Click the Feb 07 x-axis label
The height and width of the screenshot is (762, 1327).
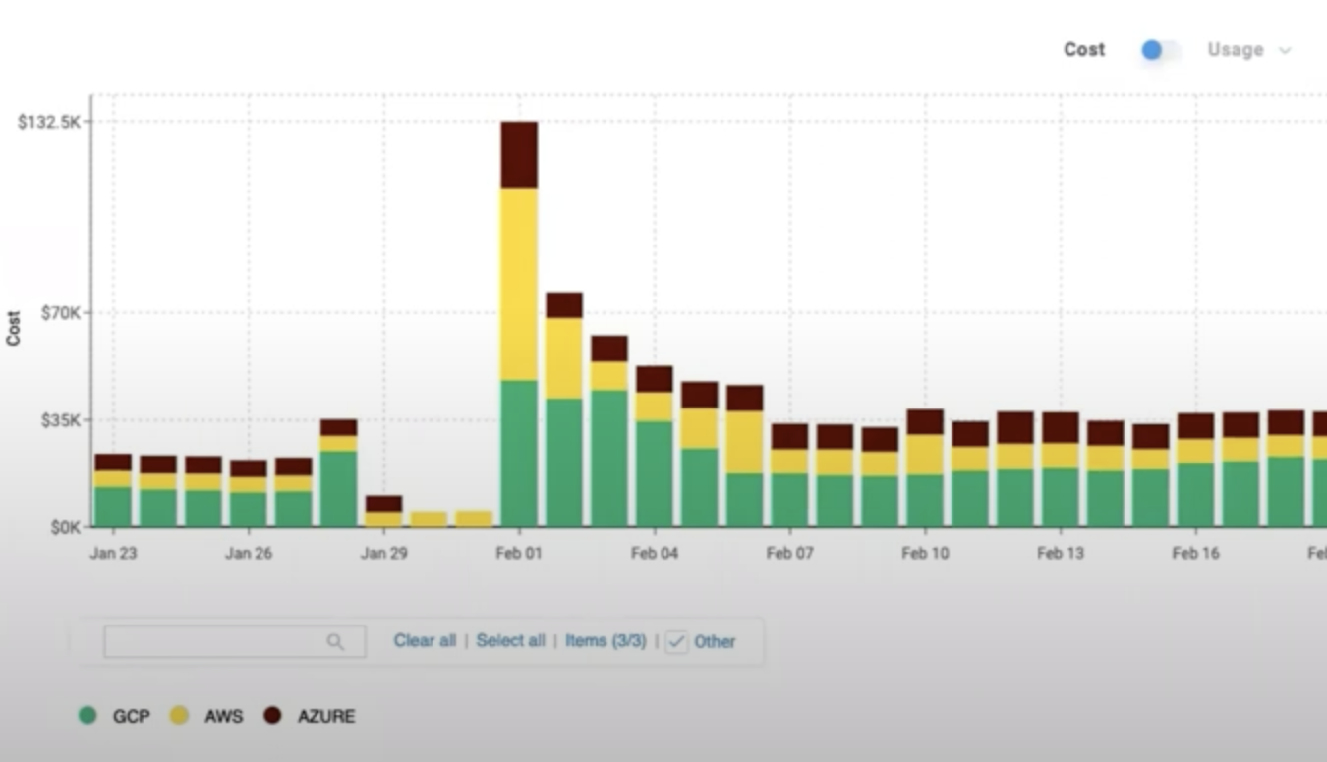point(790,553)
